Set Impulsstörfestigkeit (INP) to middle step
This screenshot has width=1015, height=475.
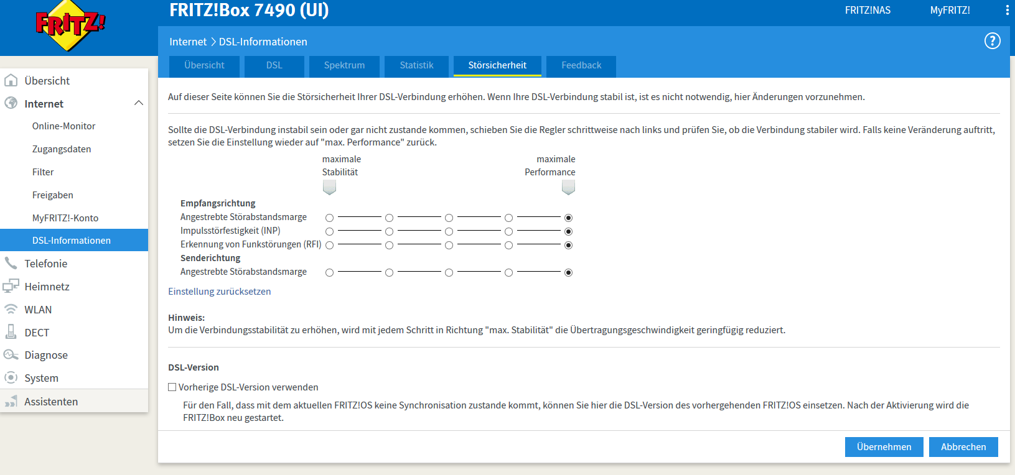[449, 231]
